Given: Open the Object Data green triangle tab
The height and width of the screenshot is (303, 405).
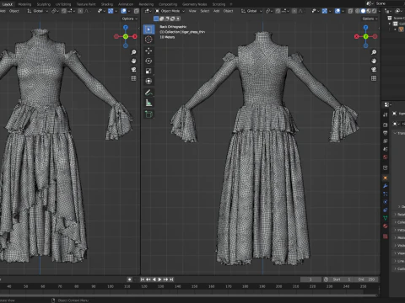Looking at the screenshot, I should (386, 218).
